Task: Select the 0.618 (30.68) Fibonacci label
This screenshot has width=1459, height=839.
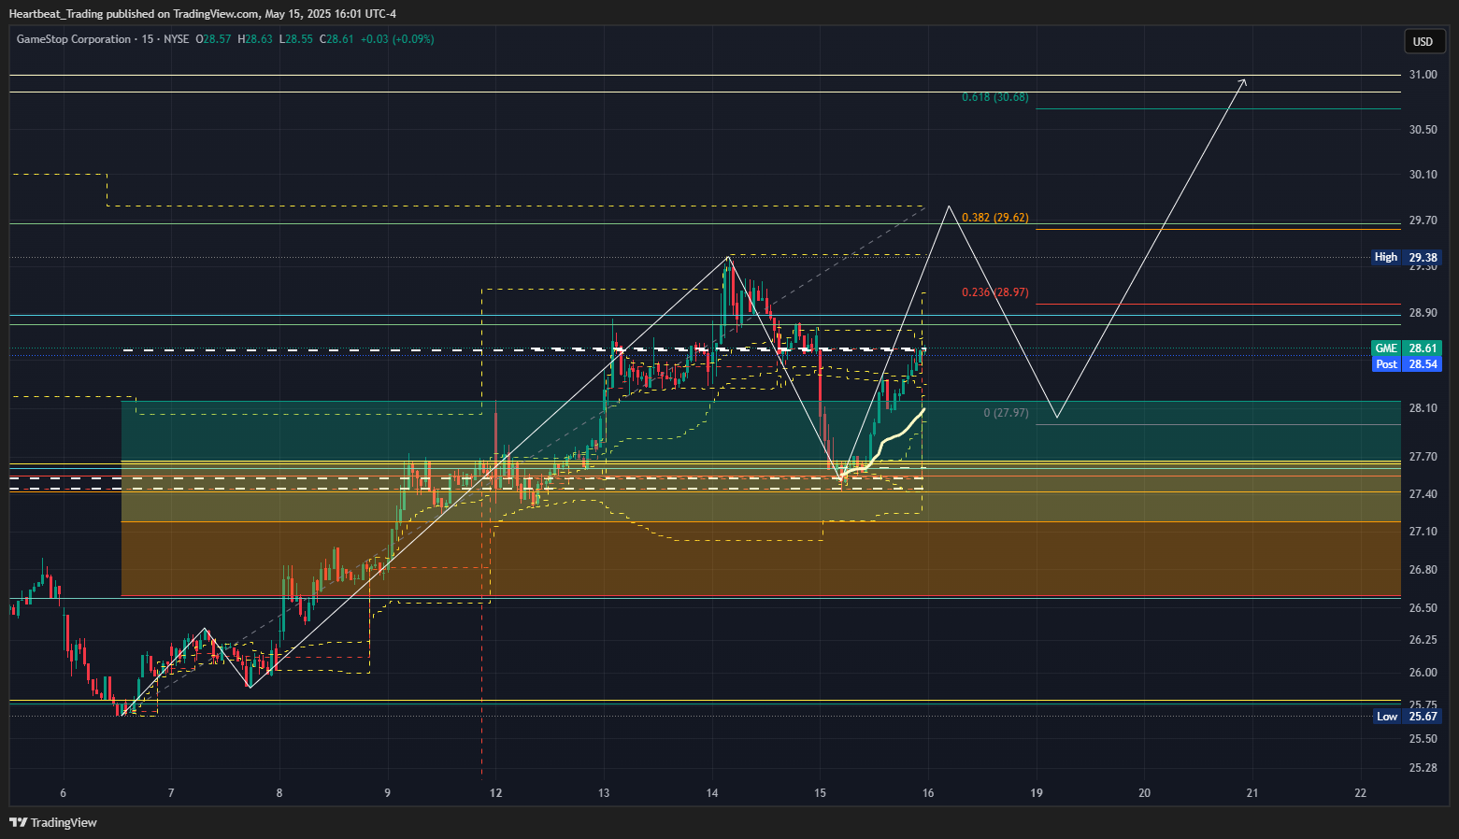Action: point(995,97)
